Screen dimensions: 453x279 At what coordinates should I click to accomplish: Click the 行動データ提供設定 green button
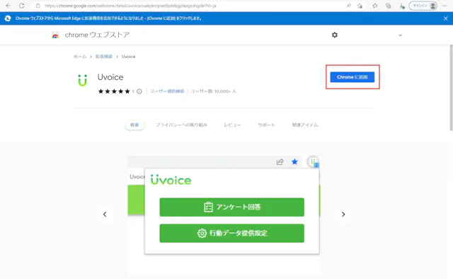231,233
